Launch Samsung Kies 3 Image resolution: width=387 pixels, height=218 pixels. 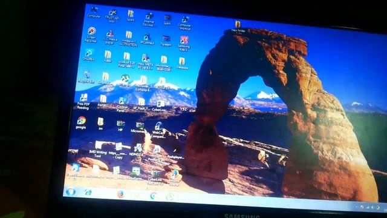pos(184,44)
